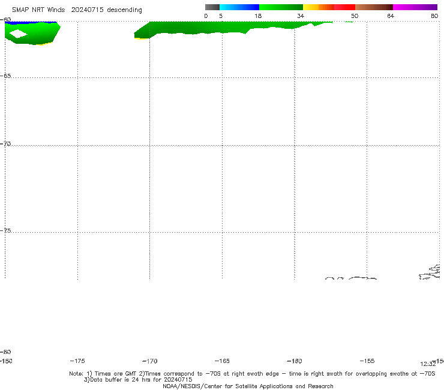Click the "34" label under the color bar
The height and width of the screenshot is (390, 444).
(x=301, y=16)
